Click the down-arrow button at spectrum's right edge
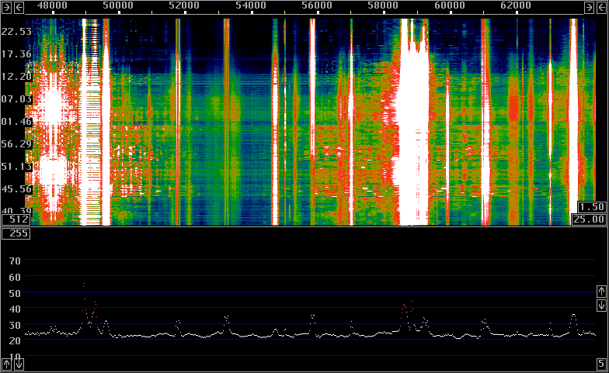 coord(601,305)
